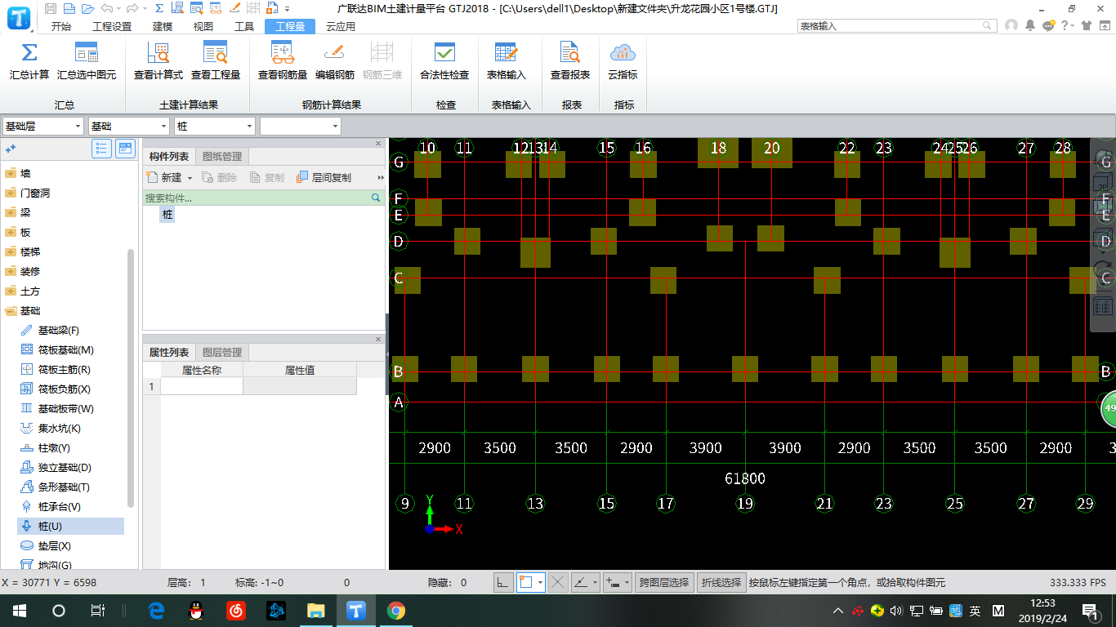Run 合法性检查 validity check
Screen dimensions: 1116x627
pyautogui.click(x=444, y=61)
